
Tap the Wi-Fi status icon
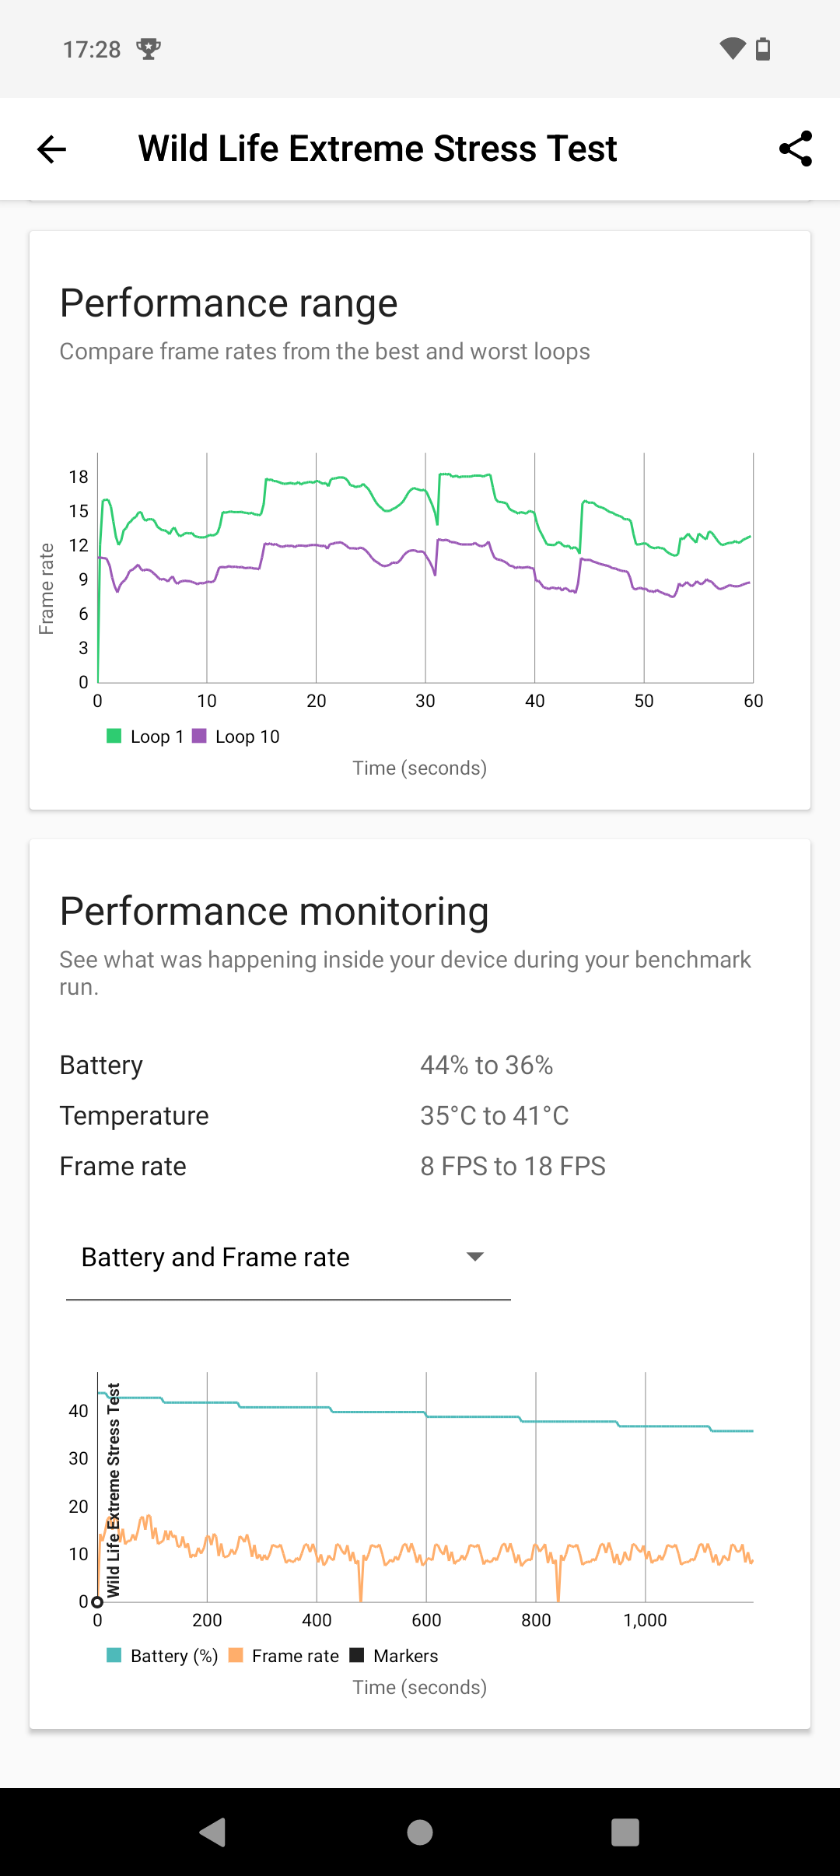[x=732, y=49]
